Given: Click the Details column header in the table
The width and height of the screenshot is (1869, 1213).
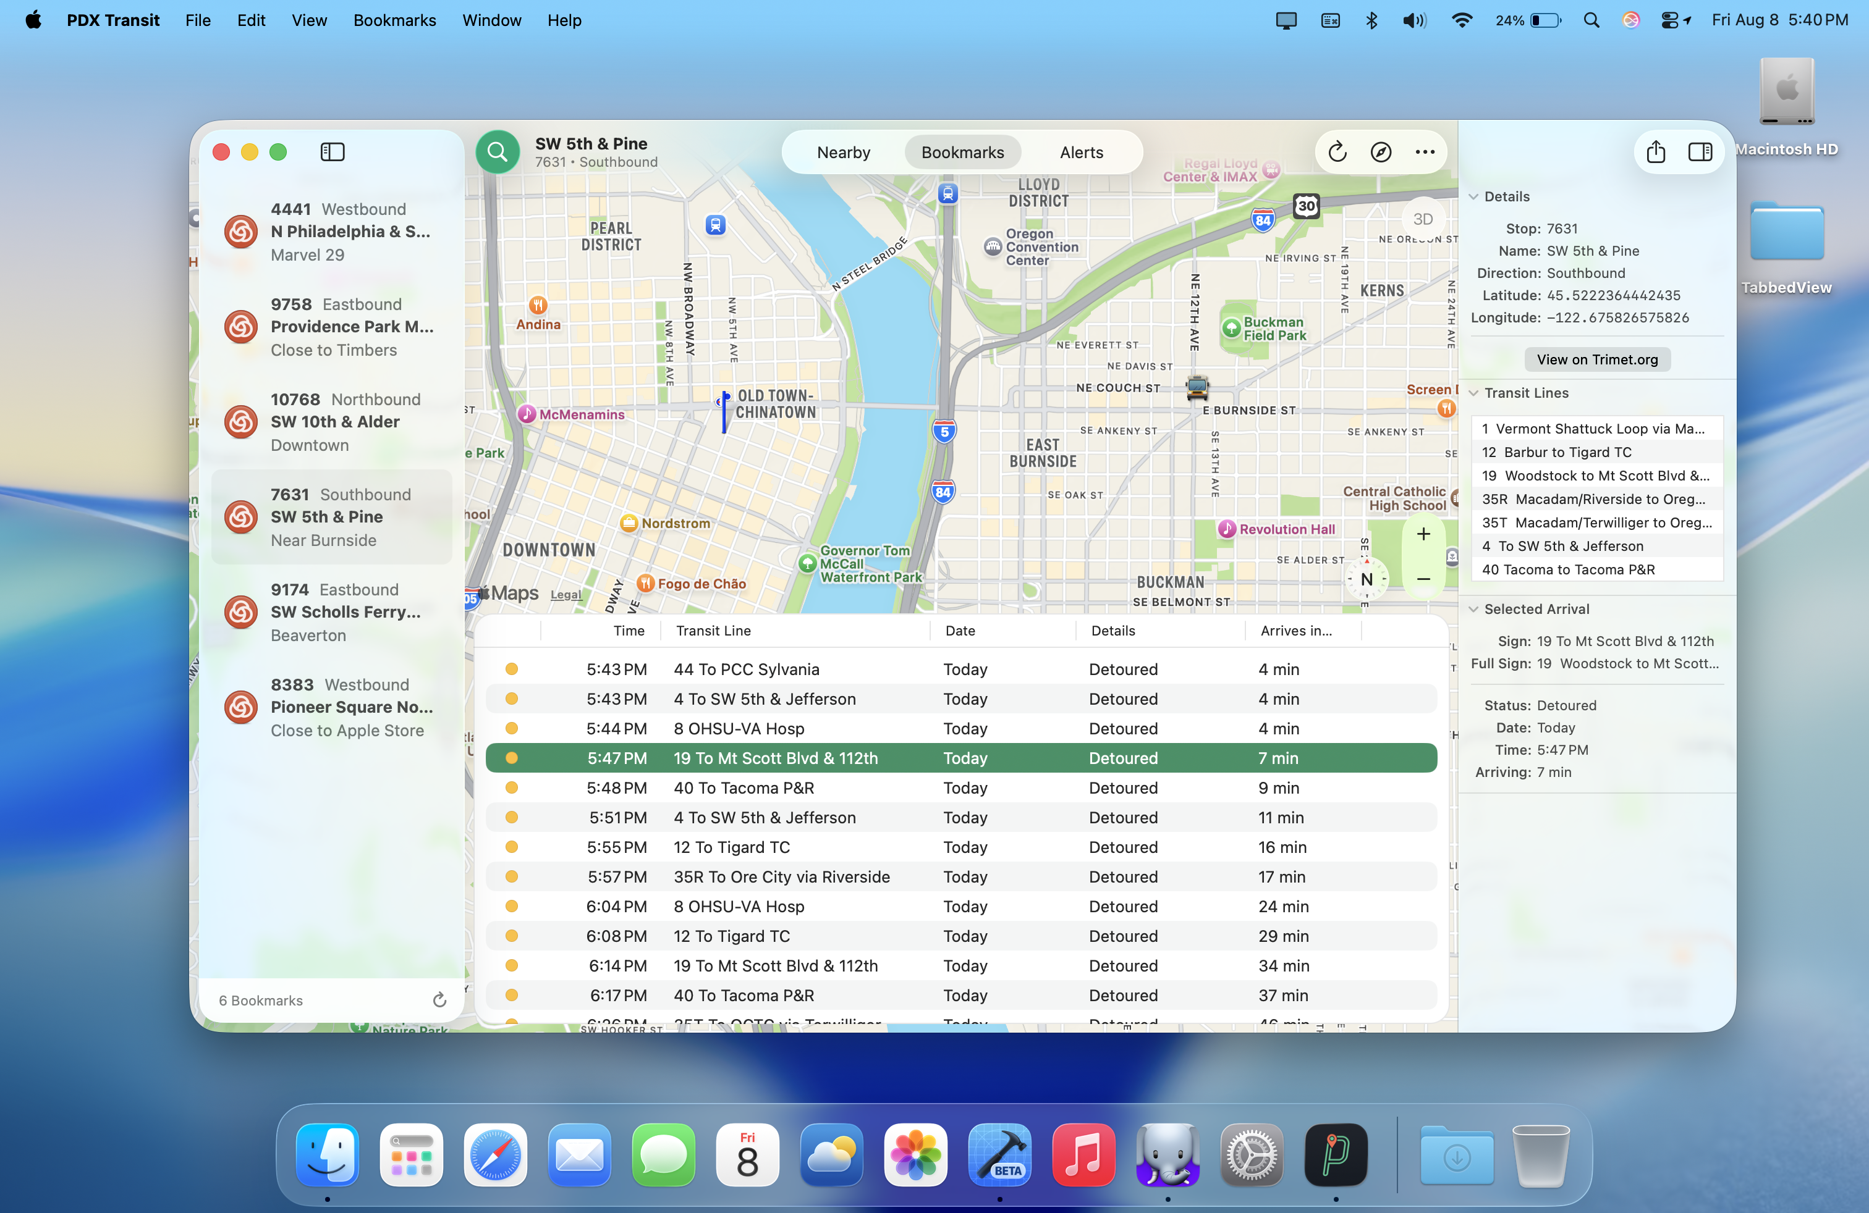Looking at the screenshot, I should coord(1160,630).
